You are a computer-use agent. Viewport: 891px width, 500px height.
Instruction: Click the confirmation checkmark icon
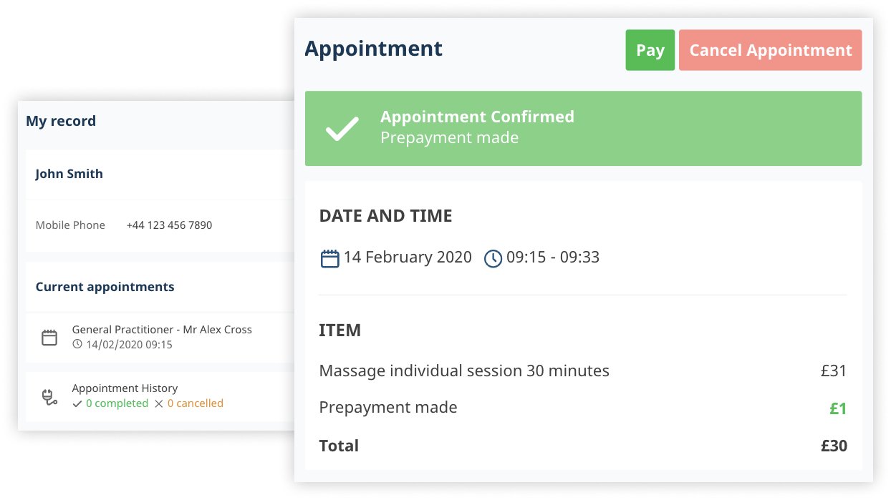pyautogui.click(x=342, y=129)
